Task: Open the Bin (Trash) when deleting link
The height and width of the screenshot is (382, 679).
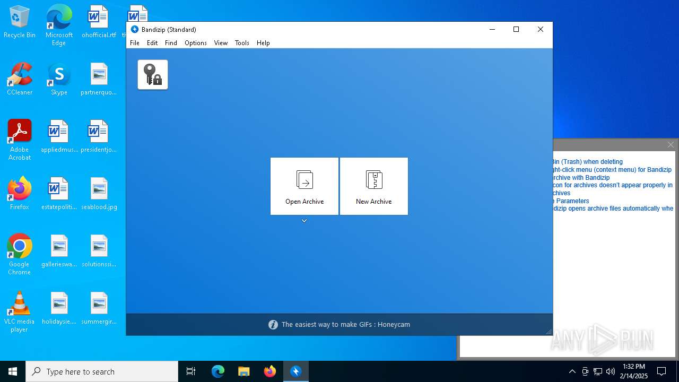Action: click(x=588, y=162)
